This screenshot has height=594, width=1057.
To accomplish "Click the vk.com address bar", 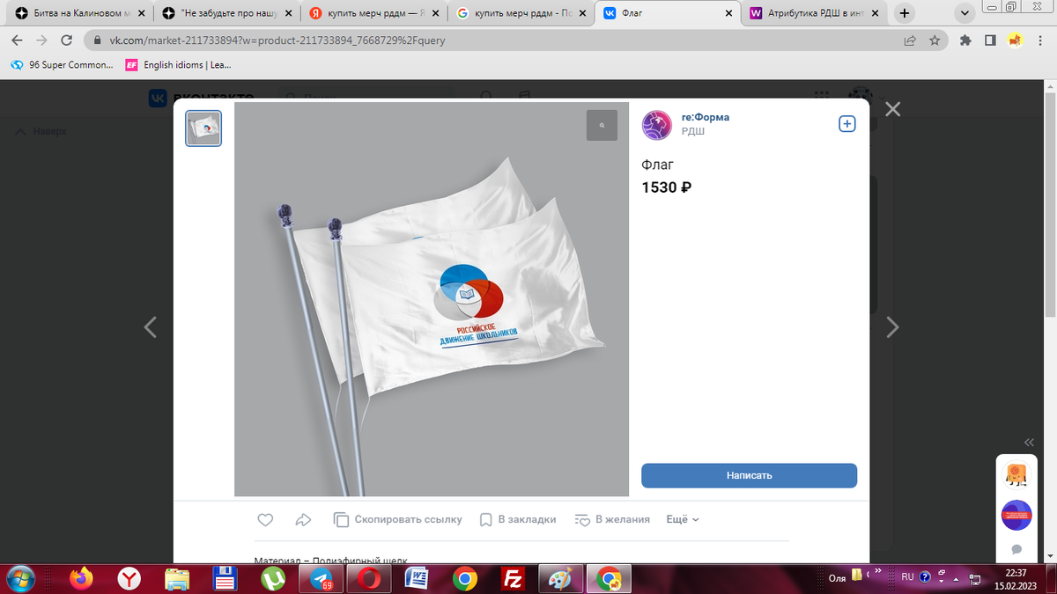I will (493, 40).
